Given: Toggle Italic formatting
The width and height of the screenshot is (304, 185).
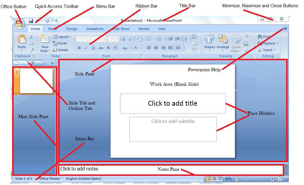Looking at the screenshot, I should click(x=86, y=48).
